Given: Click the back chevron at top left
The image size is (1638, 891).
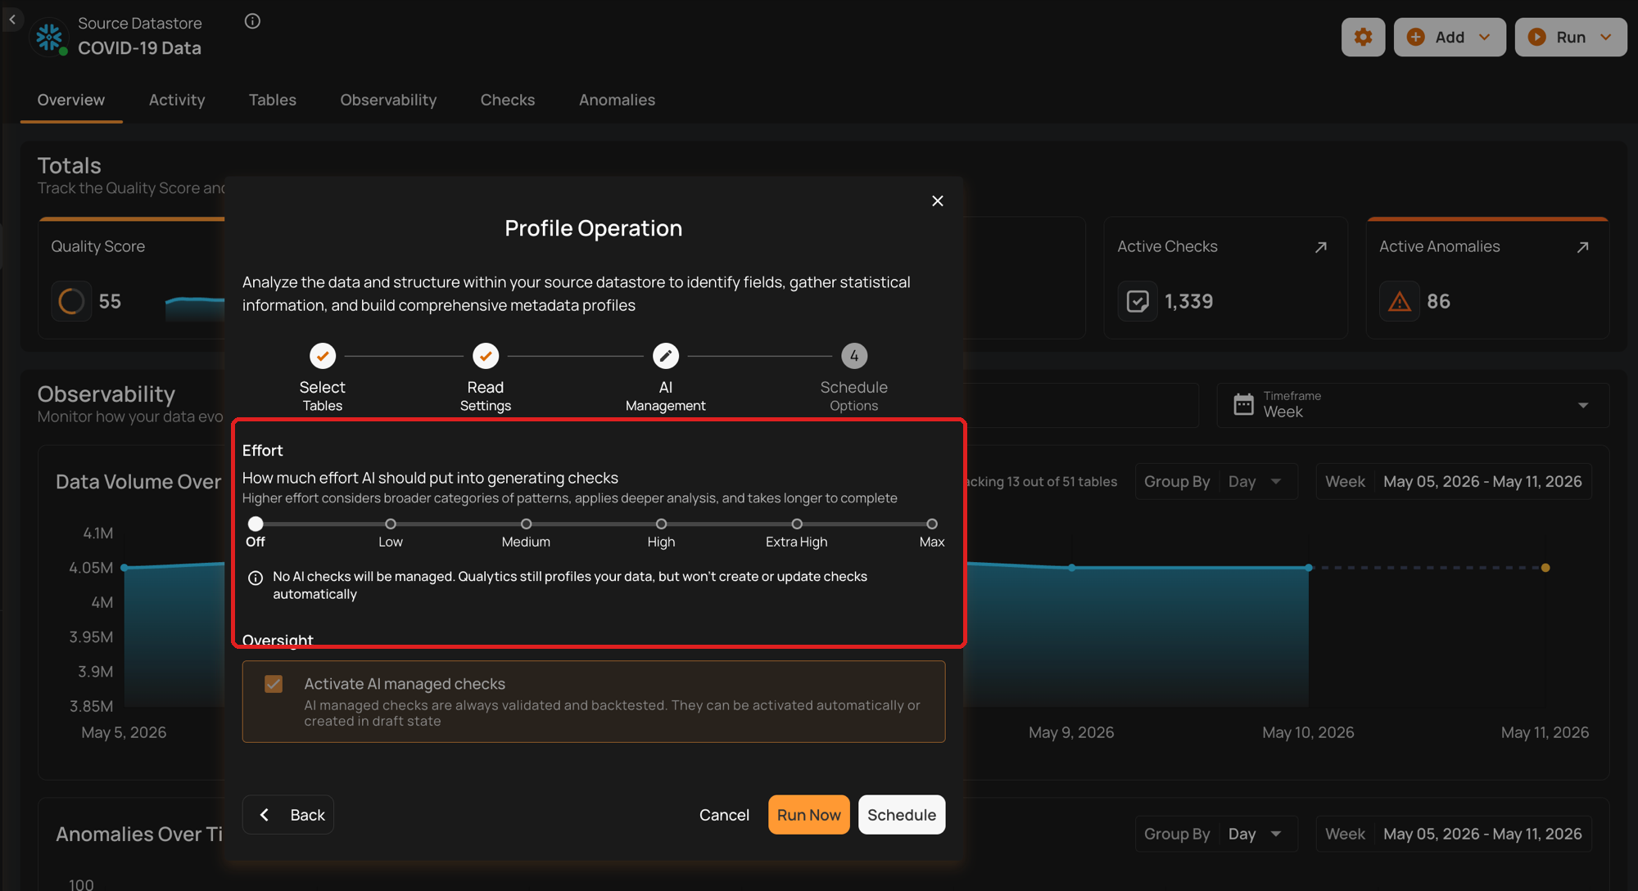Looking at the screenshot, I should [x=12, y=20].
